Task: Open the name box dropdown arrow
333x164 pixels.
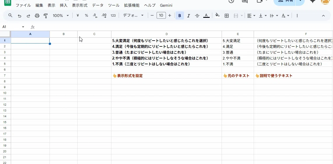Action: pos(23,27)
